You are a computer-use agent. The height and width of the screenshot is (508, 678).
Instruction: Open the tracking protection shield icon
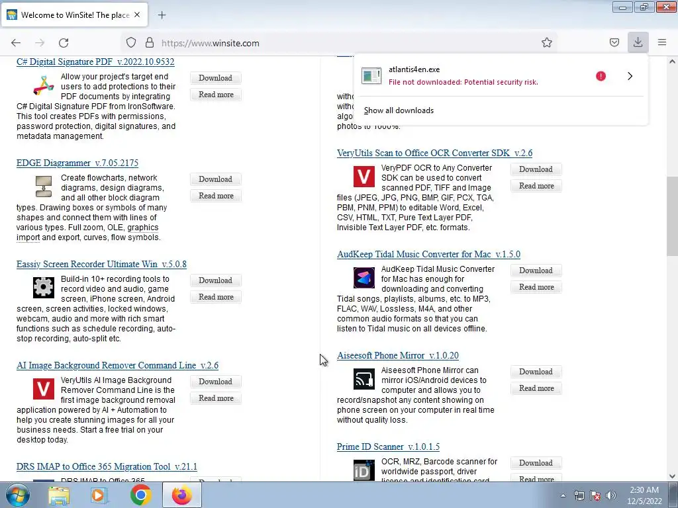pos(131,42)
